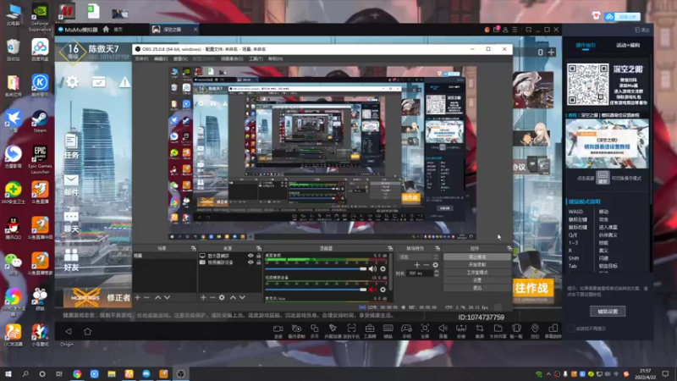Click the mixer panel vertical scrollbar
This screenshot has height=381, width=677.
pyautogui.click(x=390, y=272)
